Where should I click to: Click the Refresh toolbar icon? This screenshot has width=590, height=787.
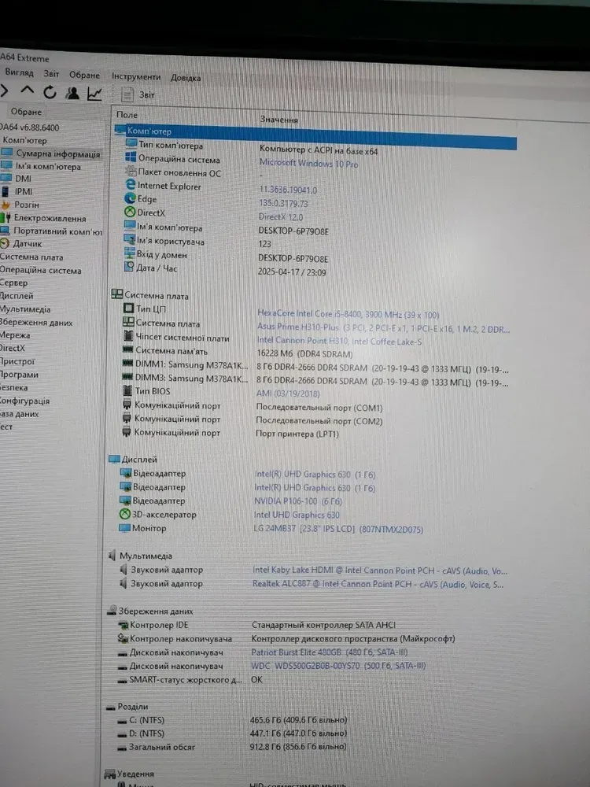click(x=50, y=93)
